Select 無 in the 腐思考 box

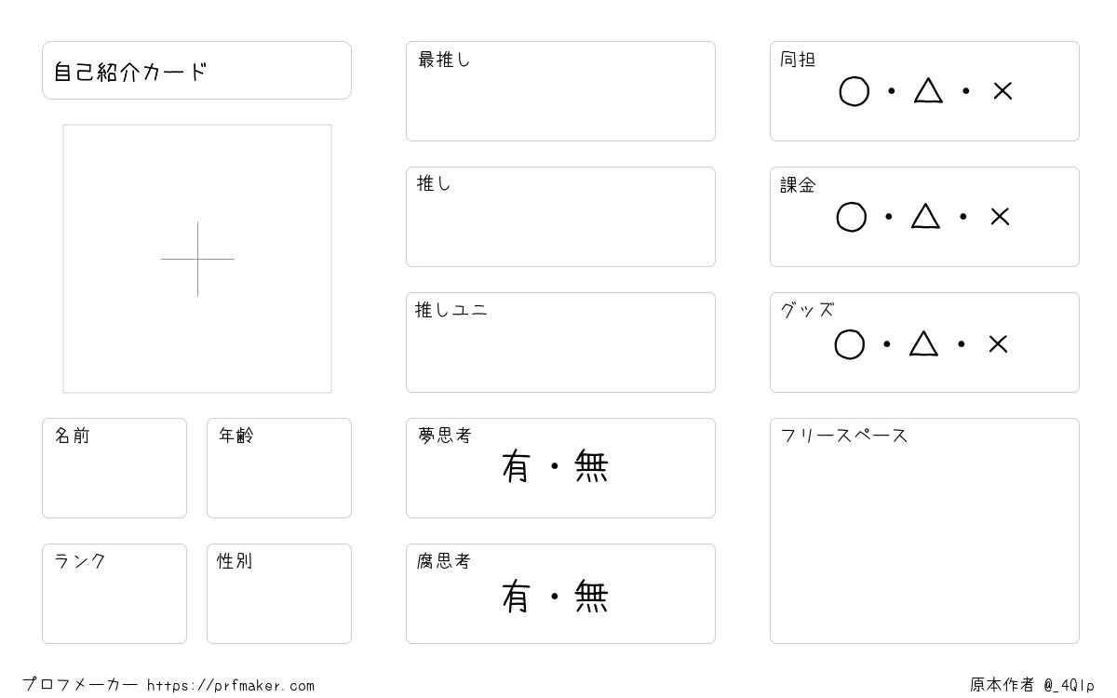coord(591,597)
